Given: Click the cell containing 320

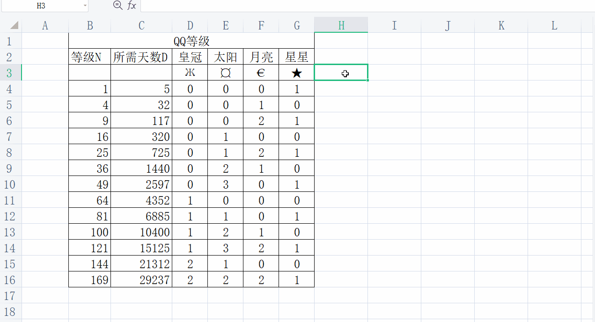Looking at the screenshot, I should [x=141, y=137].
